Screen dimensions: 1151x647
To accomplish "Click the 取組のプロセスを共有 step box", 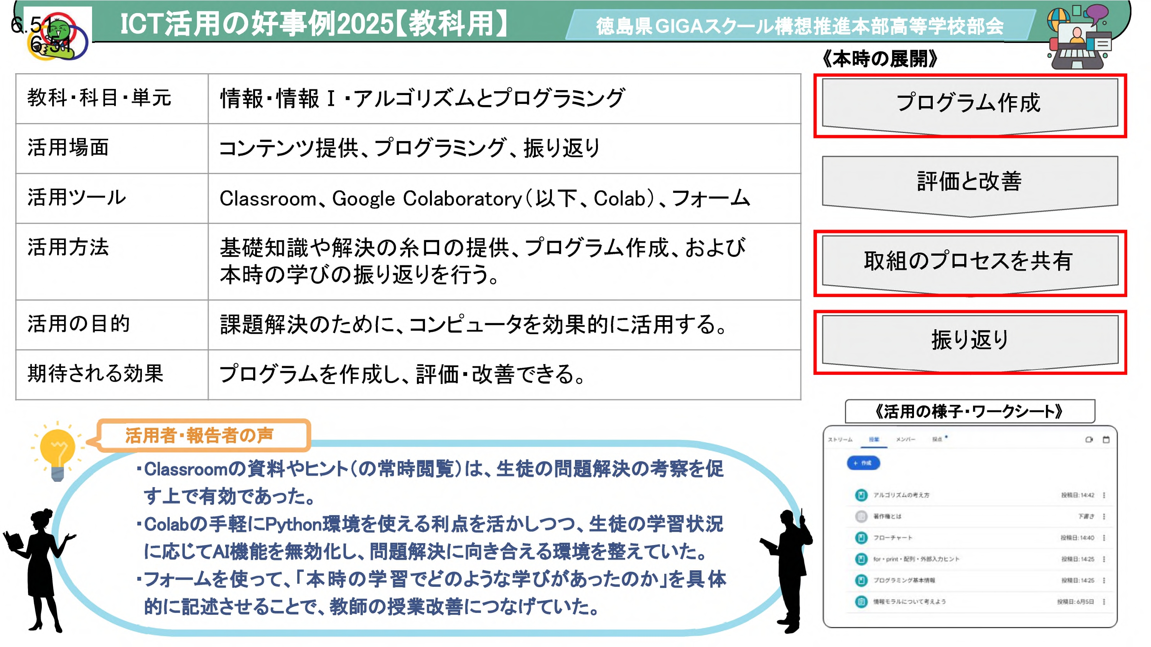I will [x=970, y=261].
